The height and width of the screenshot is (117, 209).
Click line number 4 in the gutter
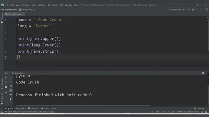click(6, 39)
